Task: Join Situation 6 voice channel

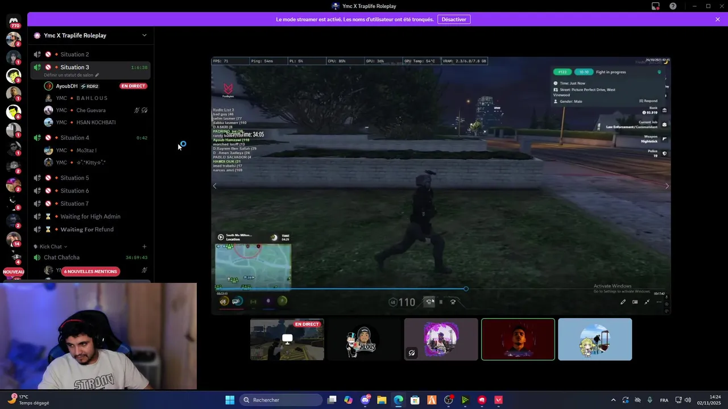Action: [91, 191]
